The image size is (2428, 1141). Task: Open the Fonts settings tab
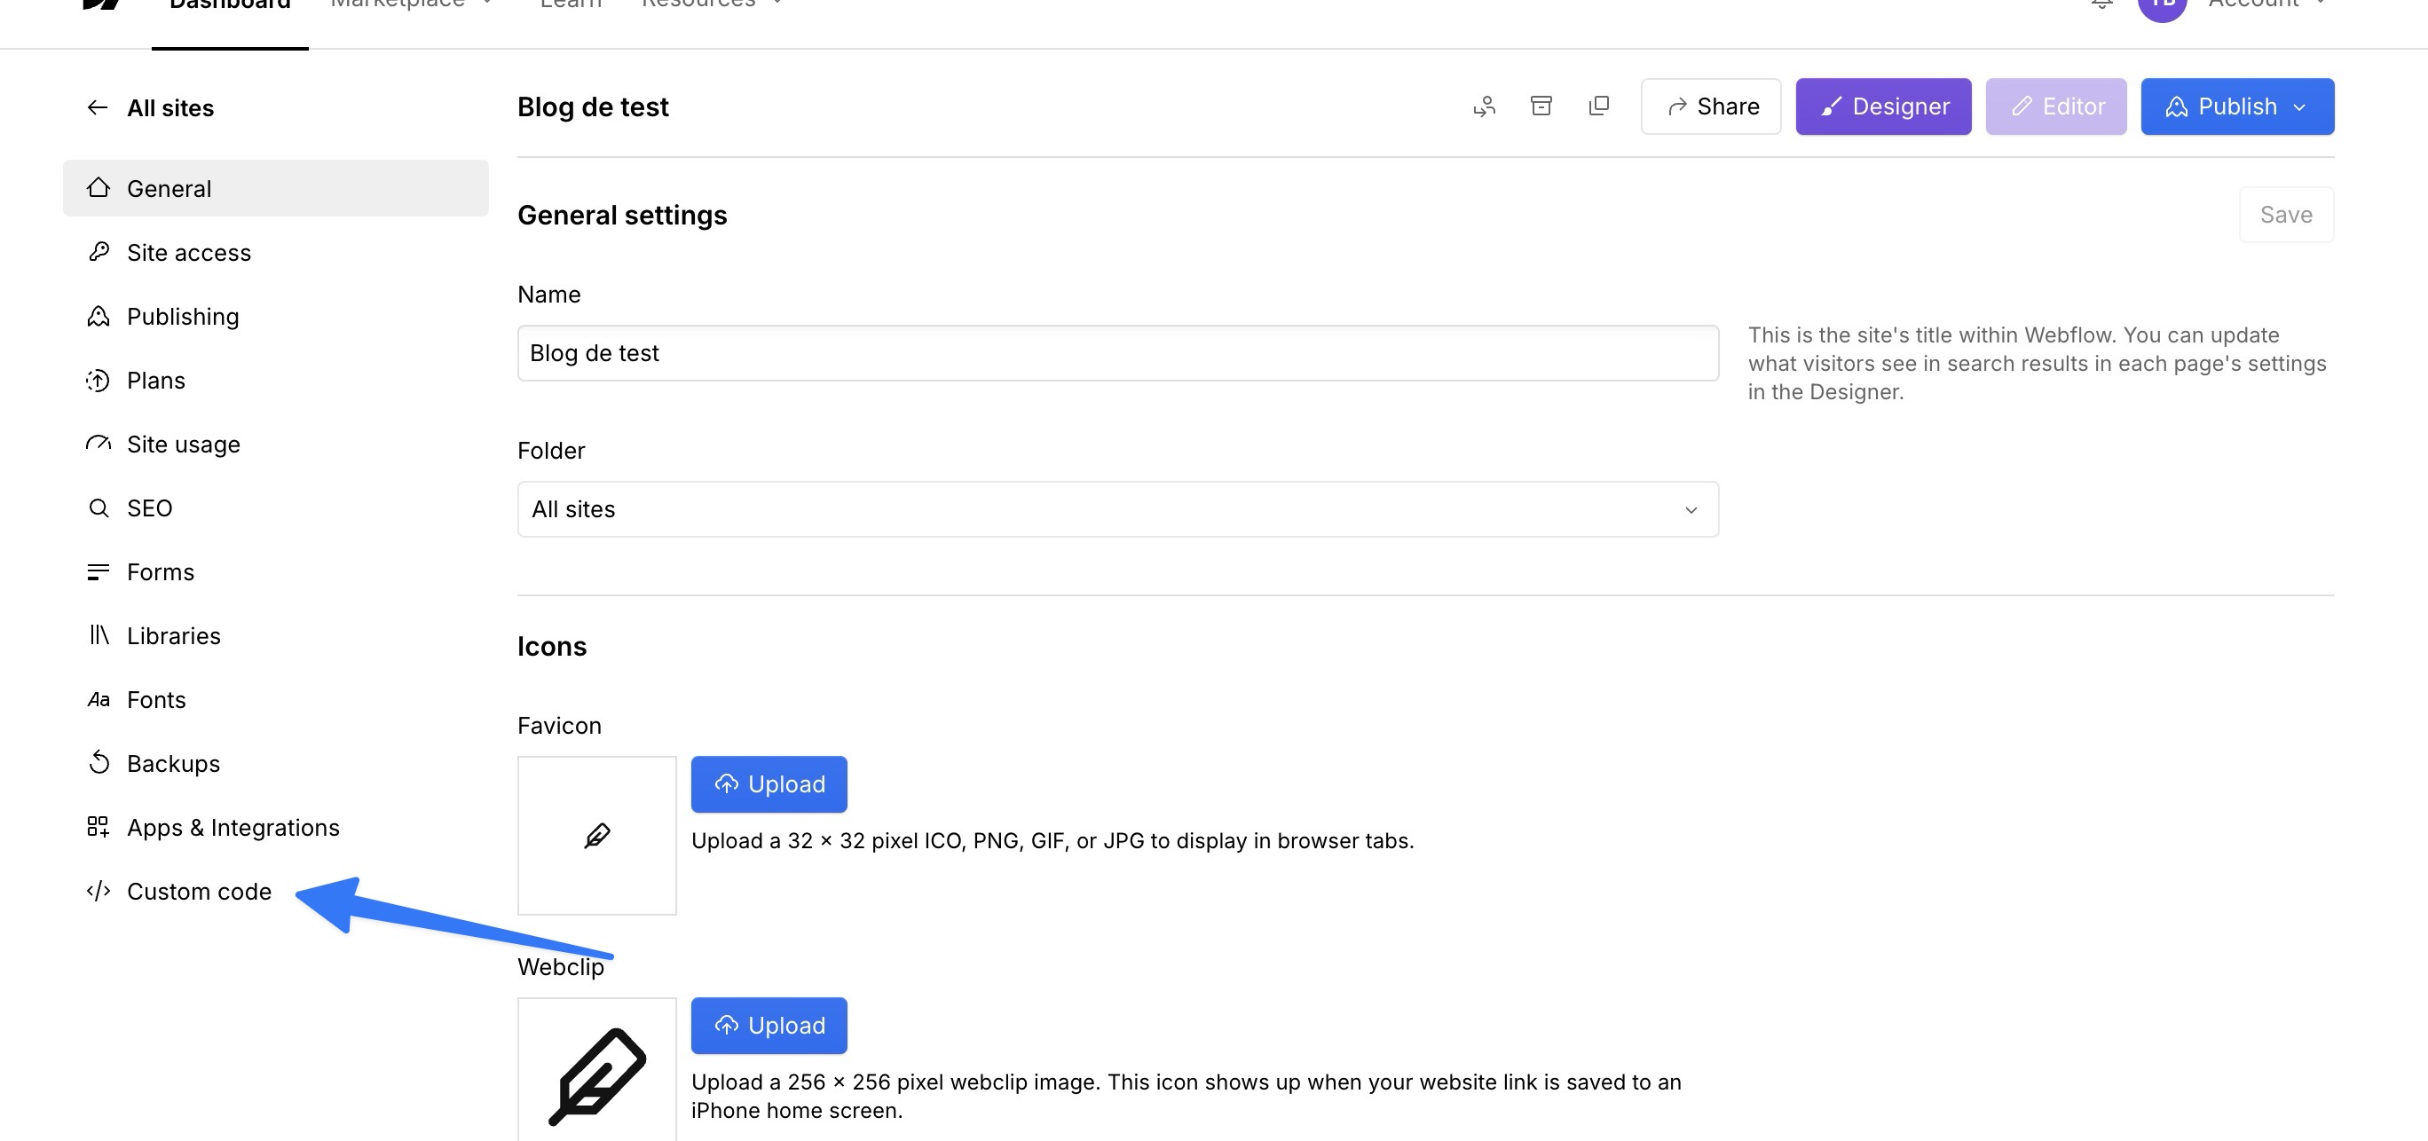click(155, 700)
